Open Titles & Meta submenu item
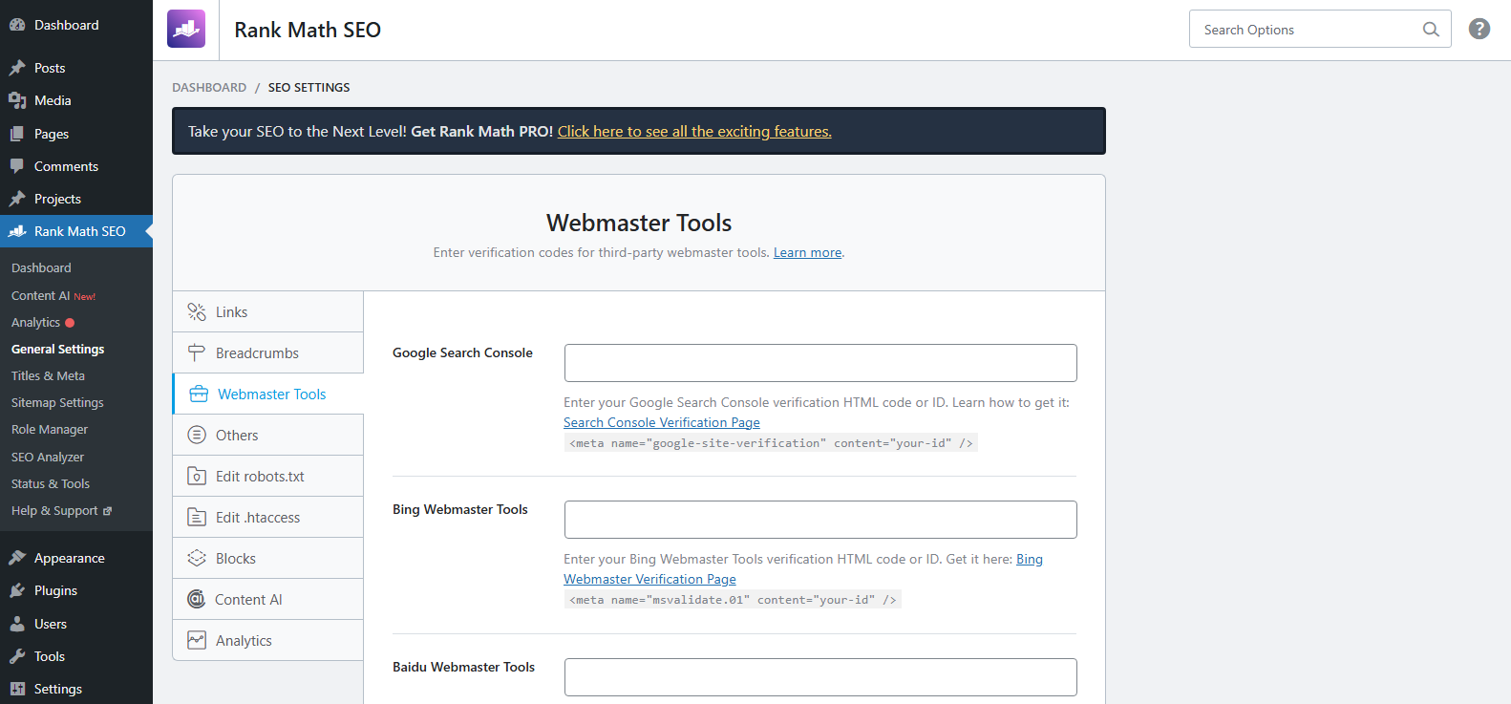The image size is (1511, 704). (x=48, y=376)
